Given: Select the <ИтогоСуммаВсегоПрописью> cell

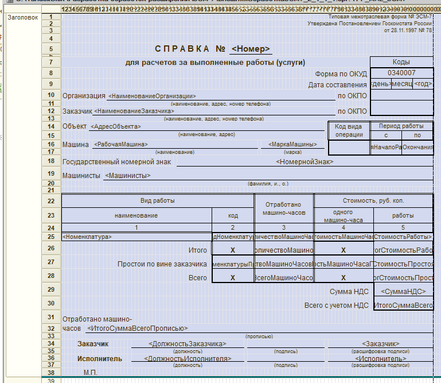Looking at the screenshot, I should coord(136,328).
